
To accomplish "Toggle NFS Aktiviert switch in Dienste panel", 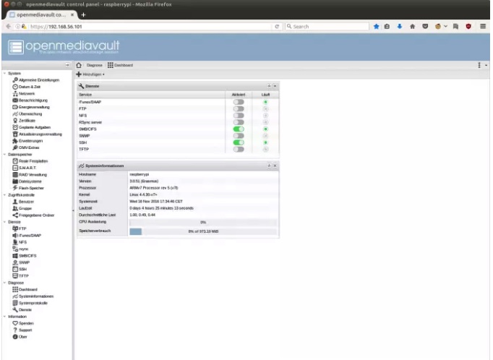I will (239, 116).
